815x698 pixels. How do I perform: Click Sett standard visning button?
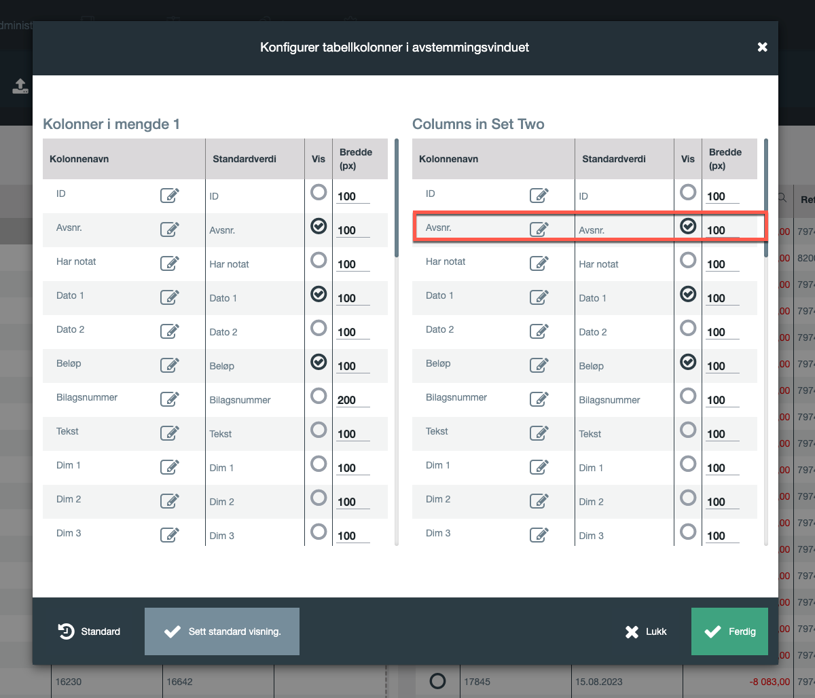tap(222, 631)
